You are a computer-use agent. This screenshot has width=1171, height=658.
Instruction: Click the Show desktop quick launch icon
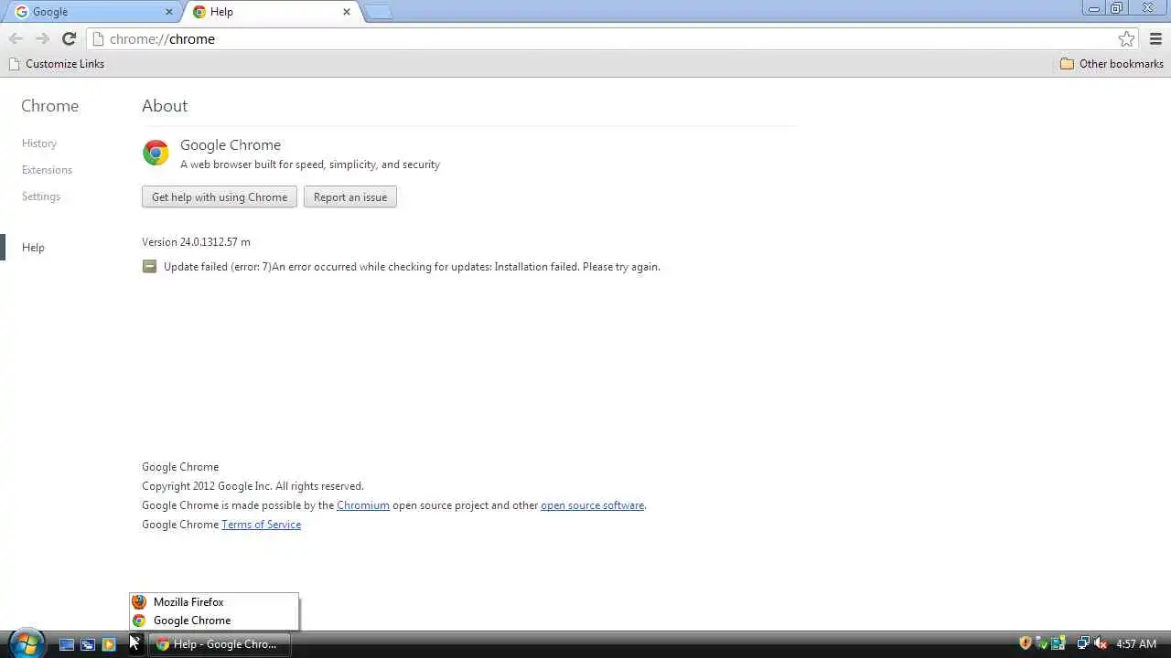tap(67, 644)
